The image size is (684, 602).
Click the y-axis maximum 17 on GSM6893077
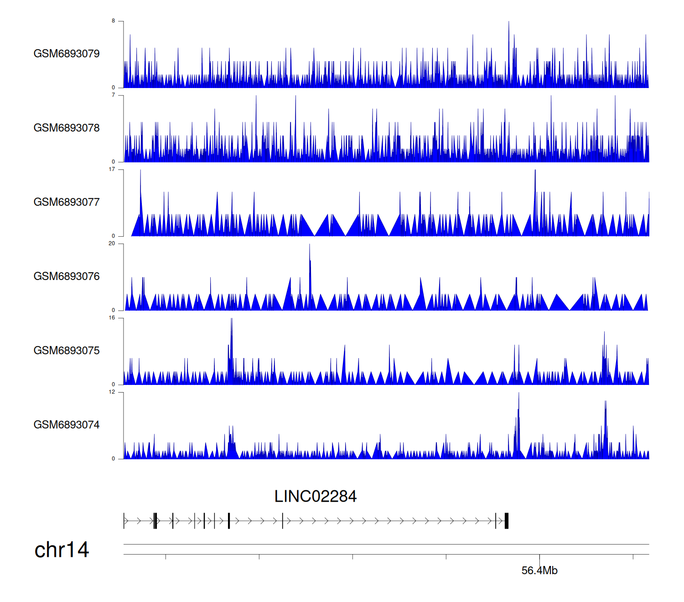point(112,169)
